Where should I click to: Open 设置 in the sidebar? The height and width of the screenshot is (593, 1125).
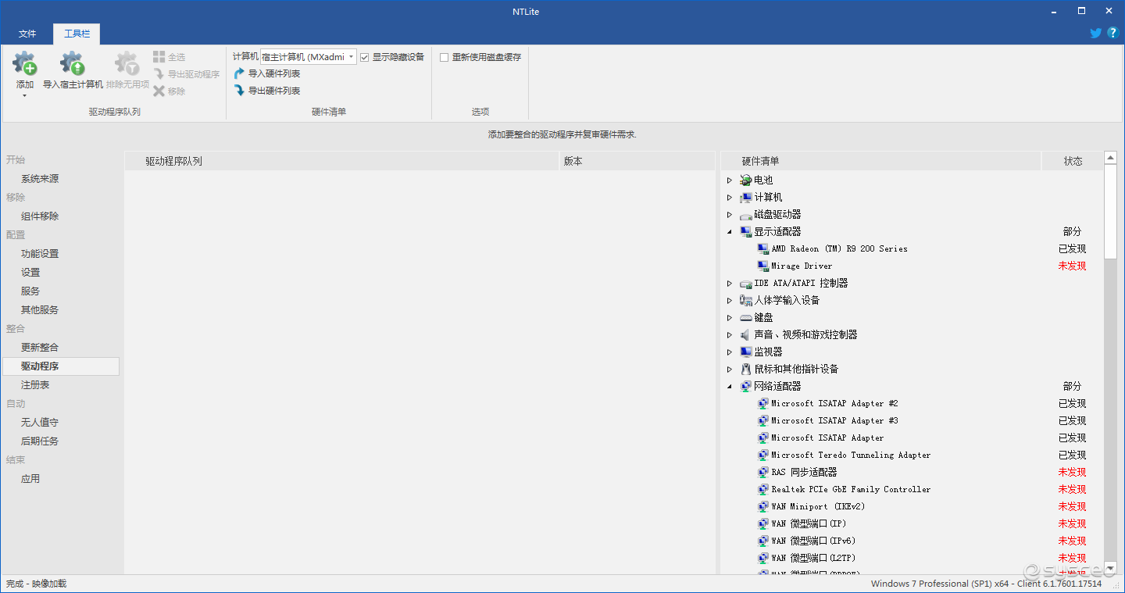30,273
